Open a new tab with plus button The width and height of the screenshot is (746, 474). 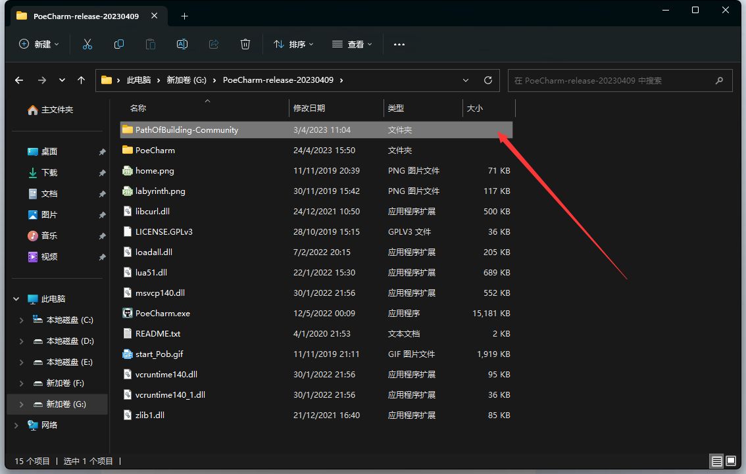184,16
